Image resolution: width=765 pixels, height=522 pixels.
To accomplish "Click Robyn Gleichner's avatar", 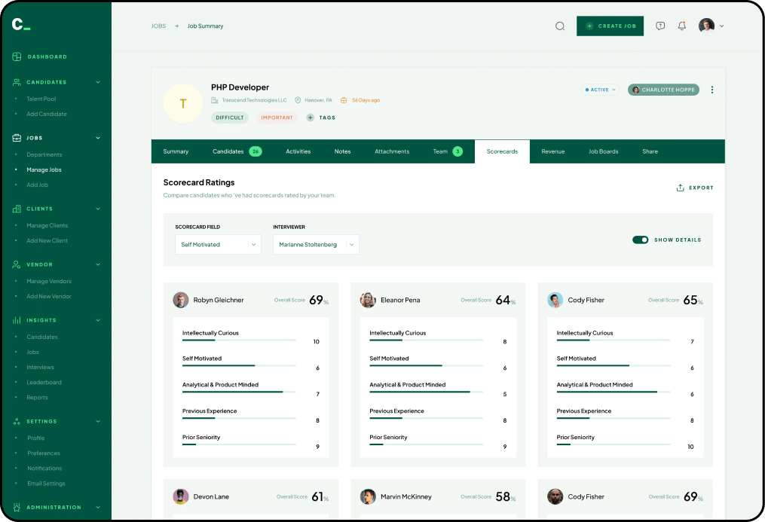I will [x=181, y=300].
